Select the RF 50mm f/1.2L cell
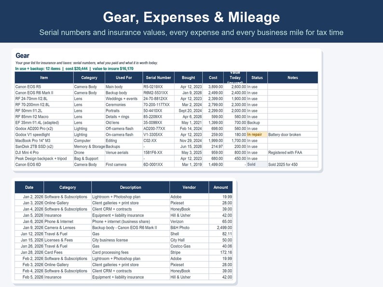The height and width of the screenshot is (287, 383). click(44, 110)
